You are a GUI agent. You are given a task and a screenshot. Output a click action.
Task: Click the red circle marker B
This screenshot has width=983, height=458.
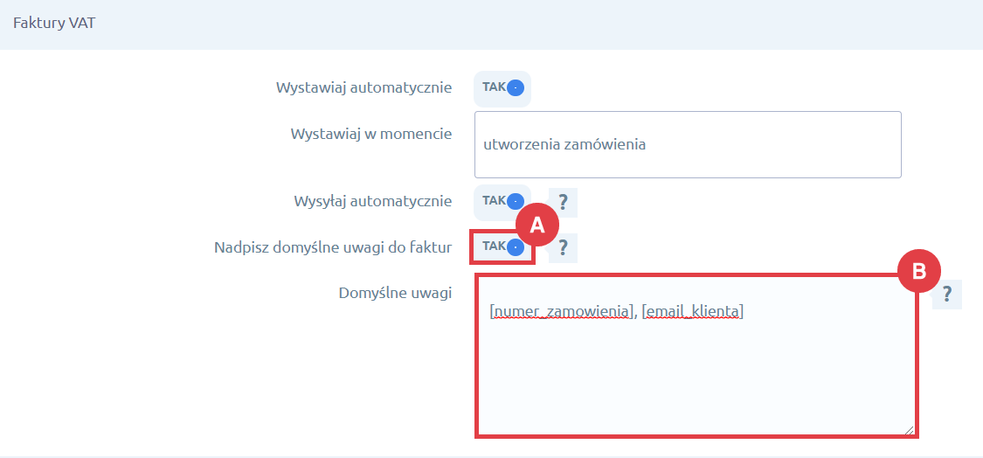[918, 273]
